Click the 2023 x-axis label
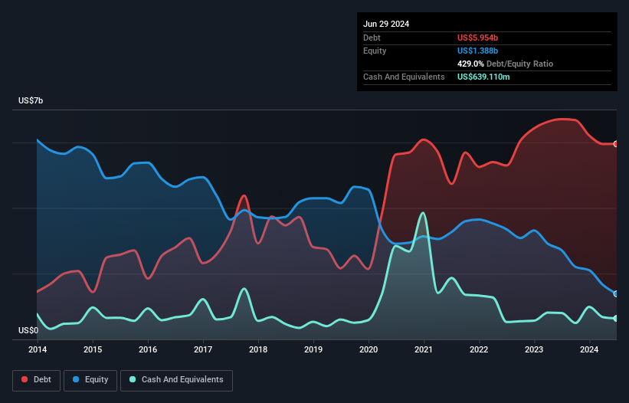This screenshot has height=403, width=629. click(x=534, y=349)
